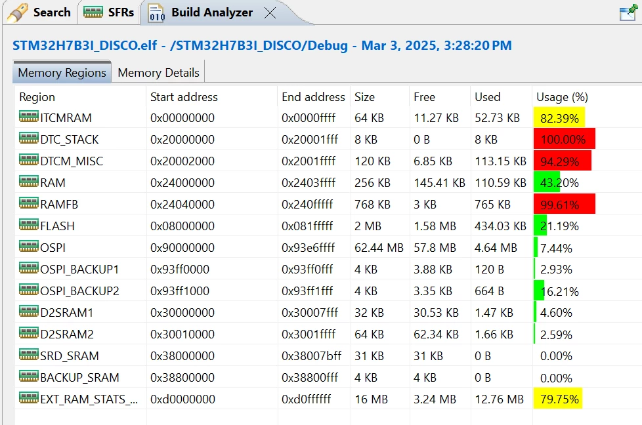Click start address 0x93ff1000 cell
Screen dimensions: 642x425
[180, 291]
